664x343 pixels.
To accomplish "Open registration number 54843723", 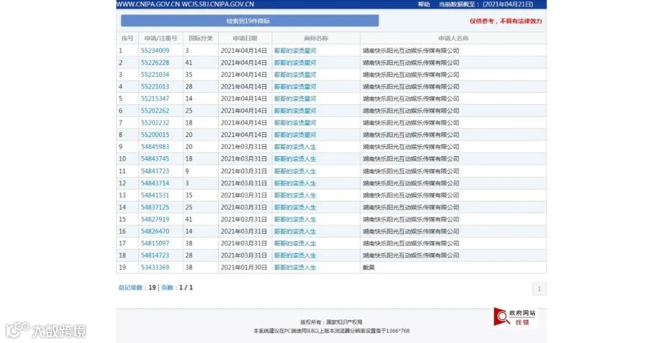I will [155, 171].
